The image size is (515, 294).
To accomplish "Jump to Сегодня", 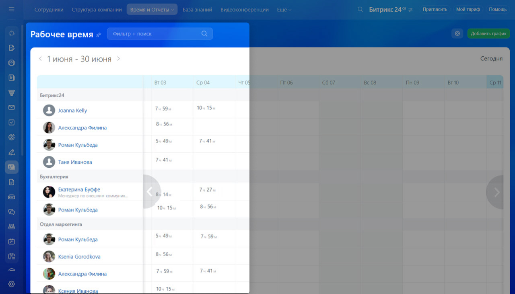I will coord(491,59).
